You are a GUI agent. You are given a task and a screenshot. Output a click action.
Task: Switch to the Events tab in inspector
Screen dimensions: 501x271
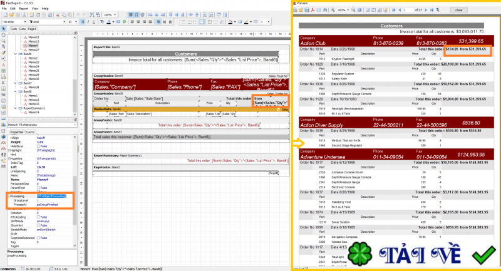pos(30,132)
